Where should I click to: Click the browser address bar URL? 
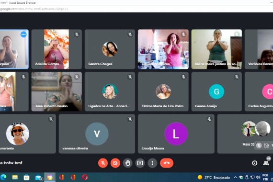point(34,9)
